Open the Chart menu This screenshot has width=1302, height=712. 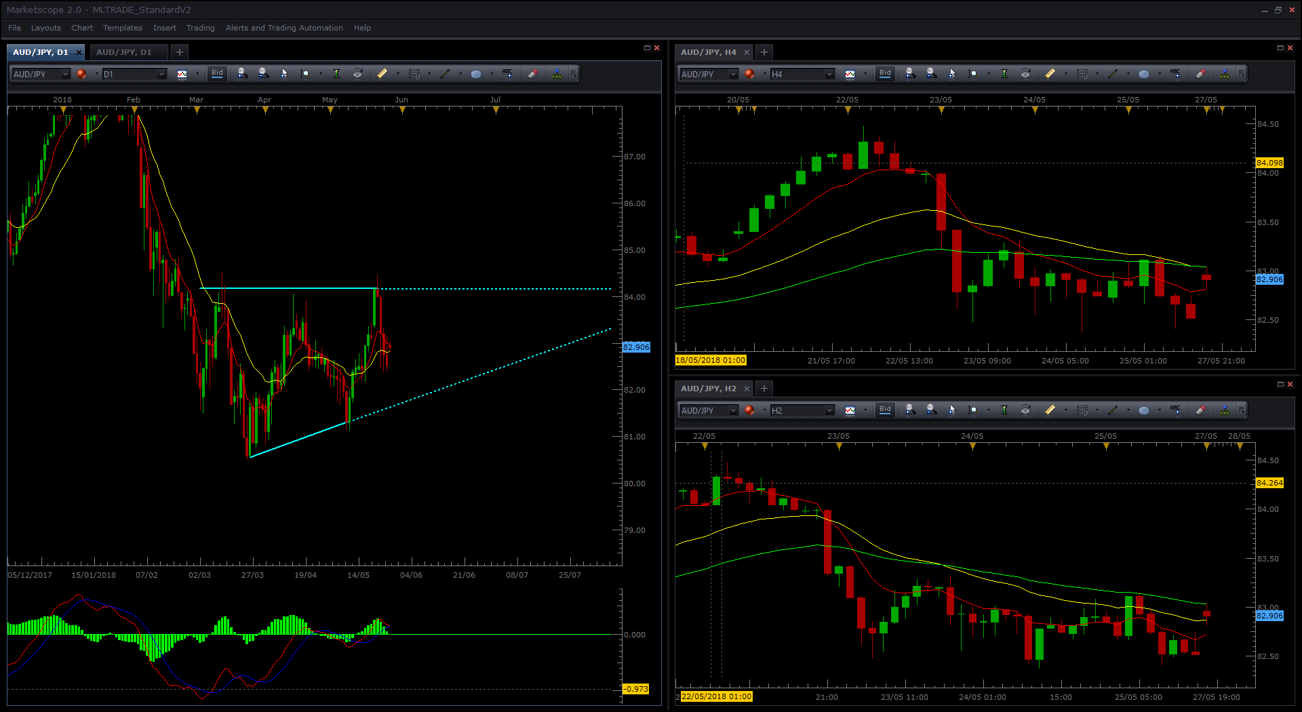point(82,28)
